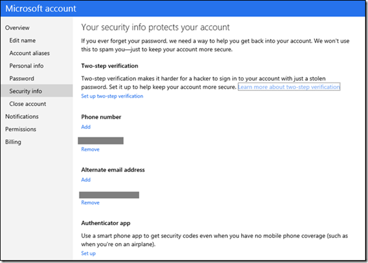Remove the listed alternate email address
This screenshot has width=368, height=263.
tap(90, 202)
